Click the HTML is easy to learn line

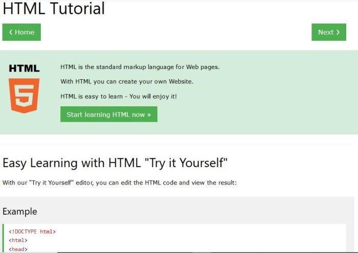118,96
